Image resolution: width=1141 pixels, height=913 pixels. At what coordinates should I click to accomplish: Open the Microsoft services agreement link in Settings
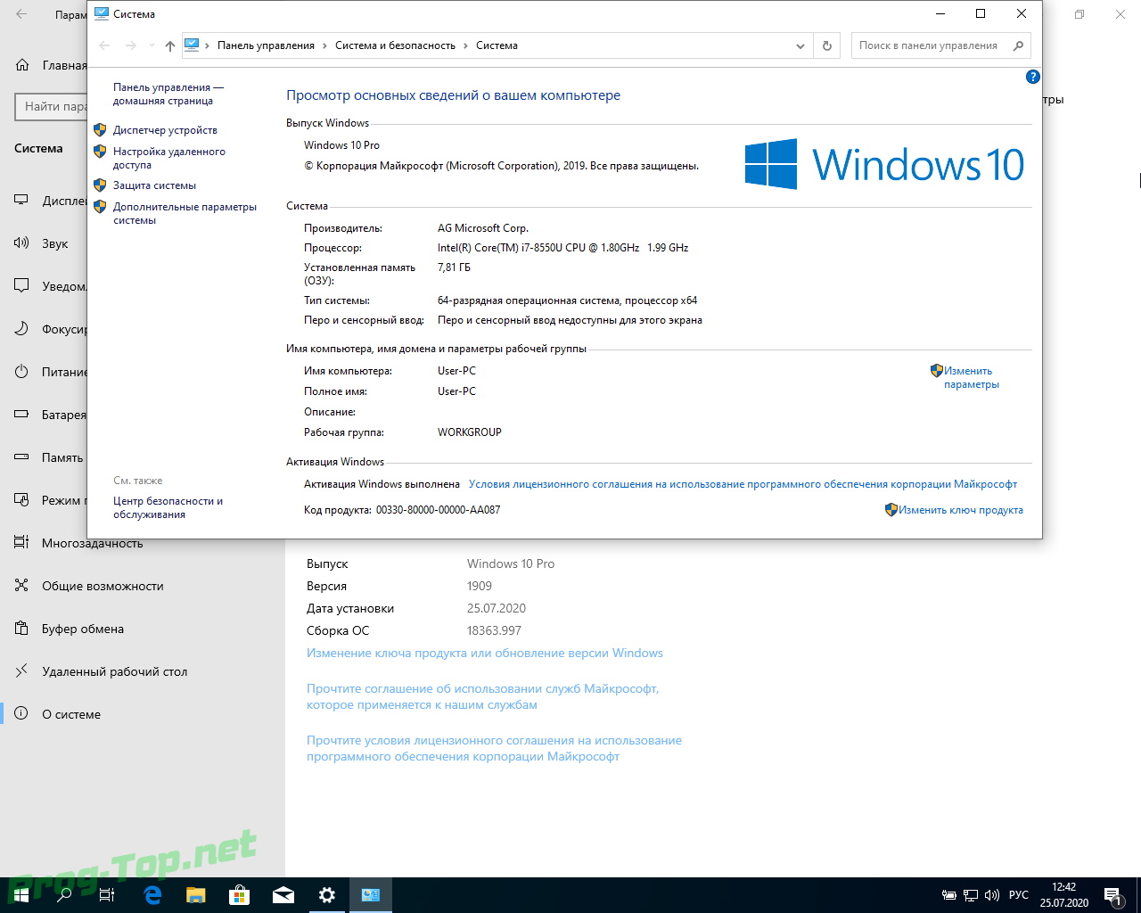482,696
